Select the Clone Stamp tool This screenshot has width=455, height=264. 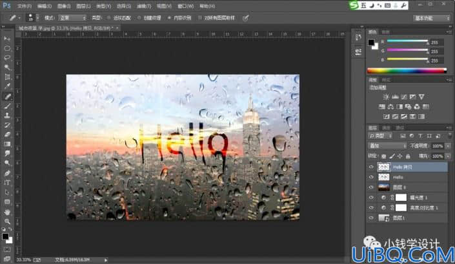point(7,115)
